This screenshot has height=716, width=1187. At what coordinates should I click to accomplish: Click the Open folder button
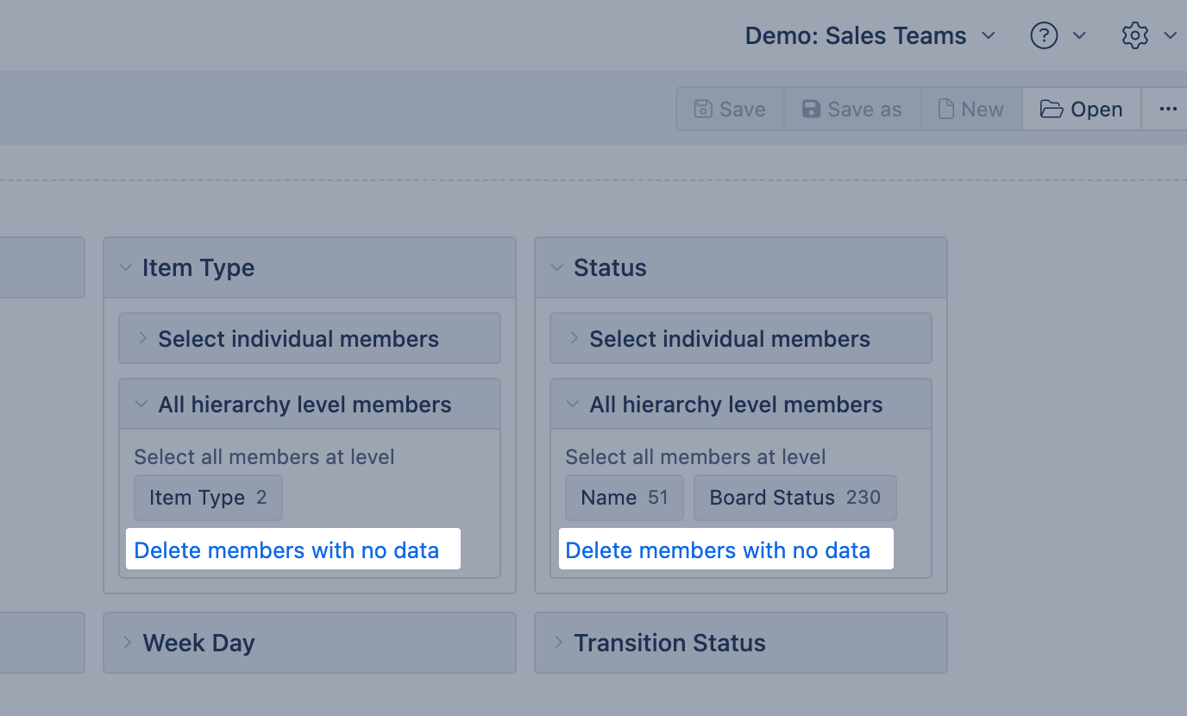pyautogui.click(x=1081, y=110)
